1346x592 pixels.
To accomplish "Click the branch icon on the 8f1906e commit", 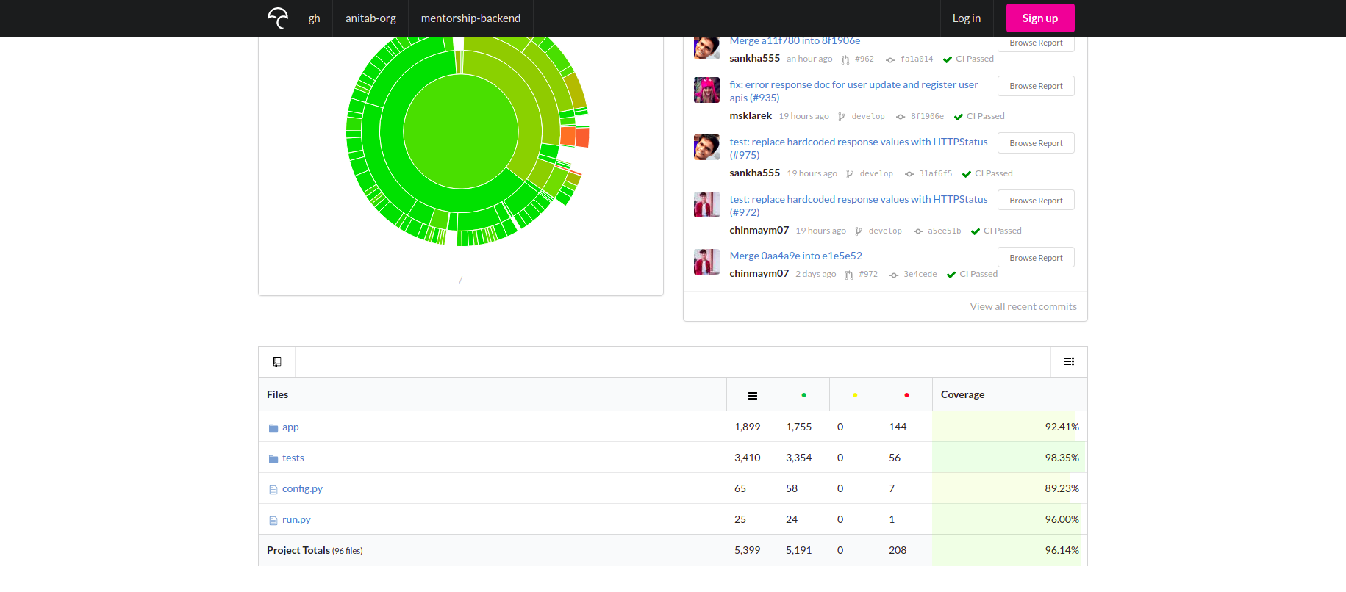I will pos(842,117).
